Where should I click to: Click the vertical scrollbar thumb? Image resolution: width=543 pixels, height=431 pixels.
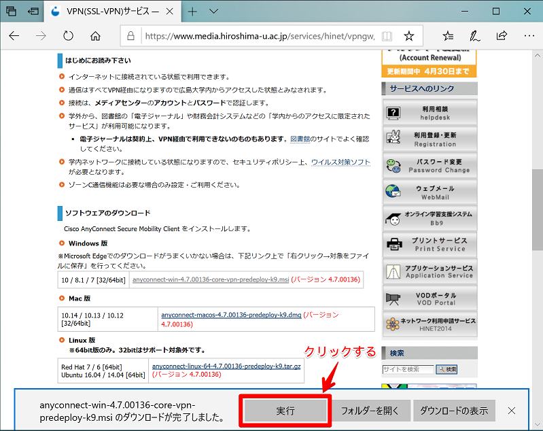[x=538, y=209]
